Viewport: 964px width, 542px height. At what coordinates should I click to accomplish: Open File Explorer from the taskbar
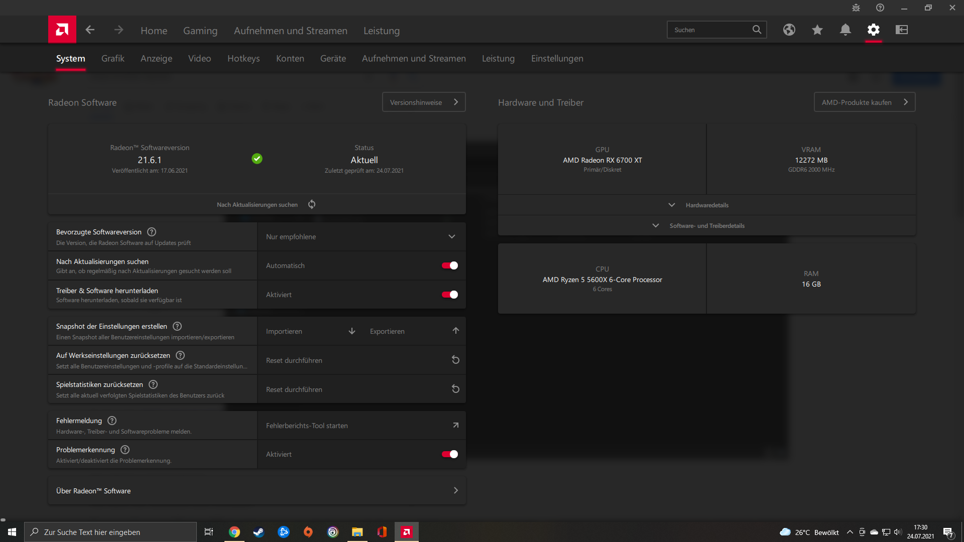pos(357,532)
